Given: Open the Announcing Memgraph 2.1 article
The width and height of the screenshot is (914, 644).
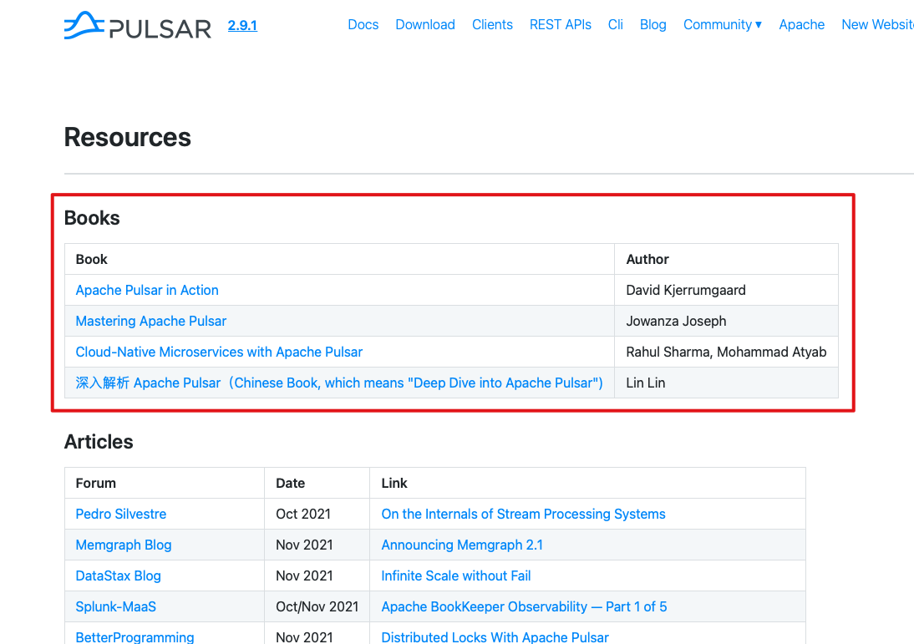Looking at the screenshot, I should [462, 545].
